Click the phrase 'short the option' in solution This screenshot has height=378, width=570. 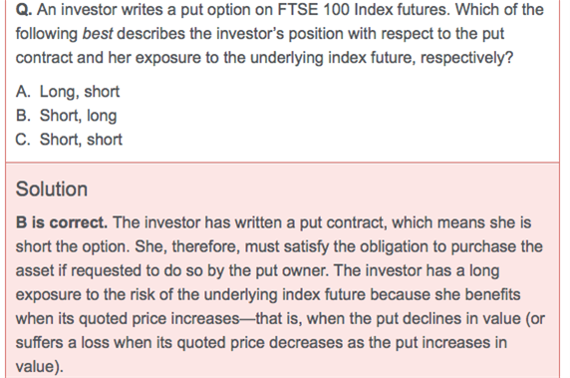(x=72, y=246)
